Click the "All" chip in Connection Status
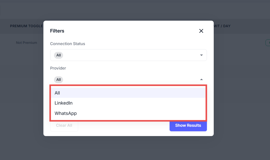This screenshot has width=270, height=160. 59,55
